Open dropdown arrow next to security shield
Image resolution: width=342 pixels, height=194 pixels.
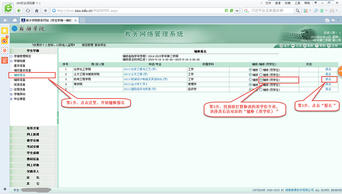(x=326, y=10)
